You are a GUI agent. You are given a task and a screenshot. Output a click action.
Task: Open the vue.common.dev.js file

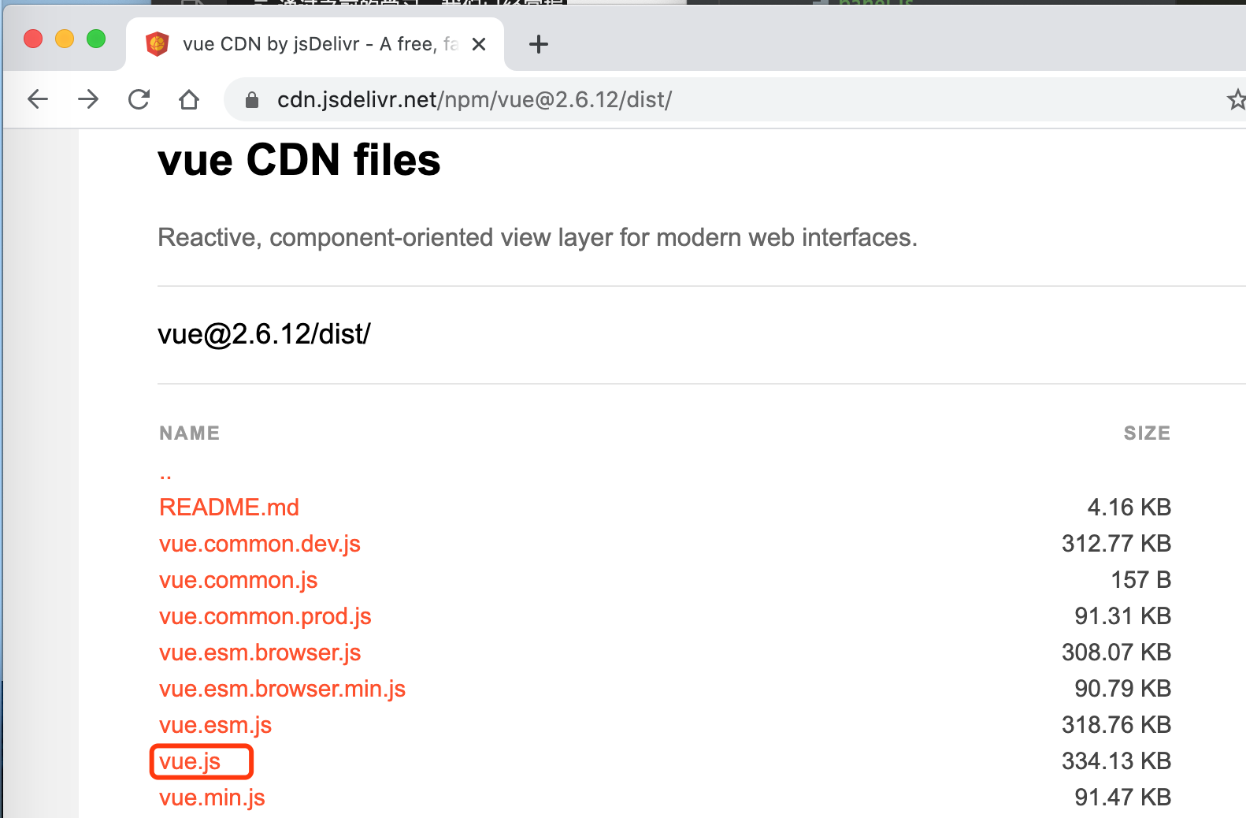click(260, 544)
